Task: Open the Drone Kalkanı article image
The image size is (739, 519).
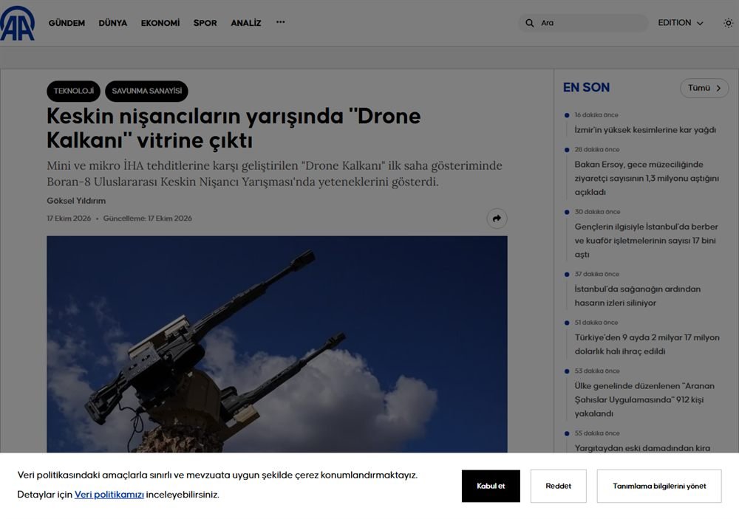Action: coord(277,344)
